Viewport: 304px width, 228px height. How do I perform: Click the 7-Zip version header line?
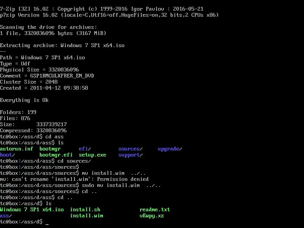click(x=101, y=9)
